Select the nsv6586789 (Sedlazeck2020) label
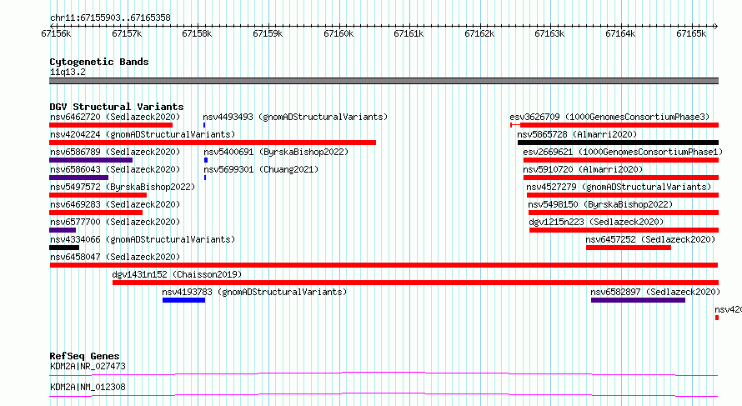The image size is (742, 406). point(115,152)
